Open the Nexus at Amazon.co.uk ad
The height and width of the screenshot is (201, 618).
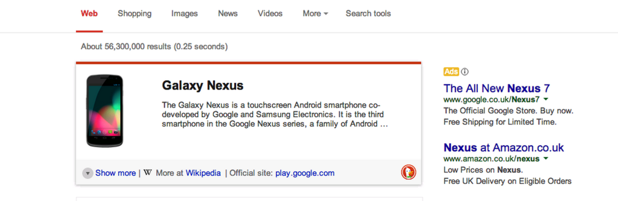504,148
